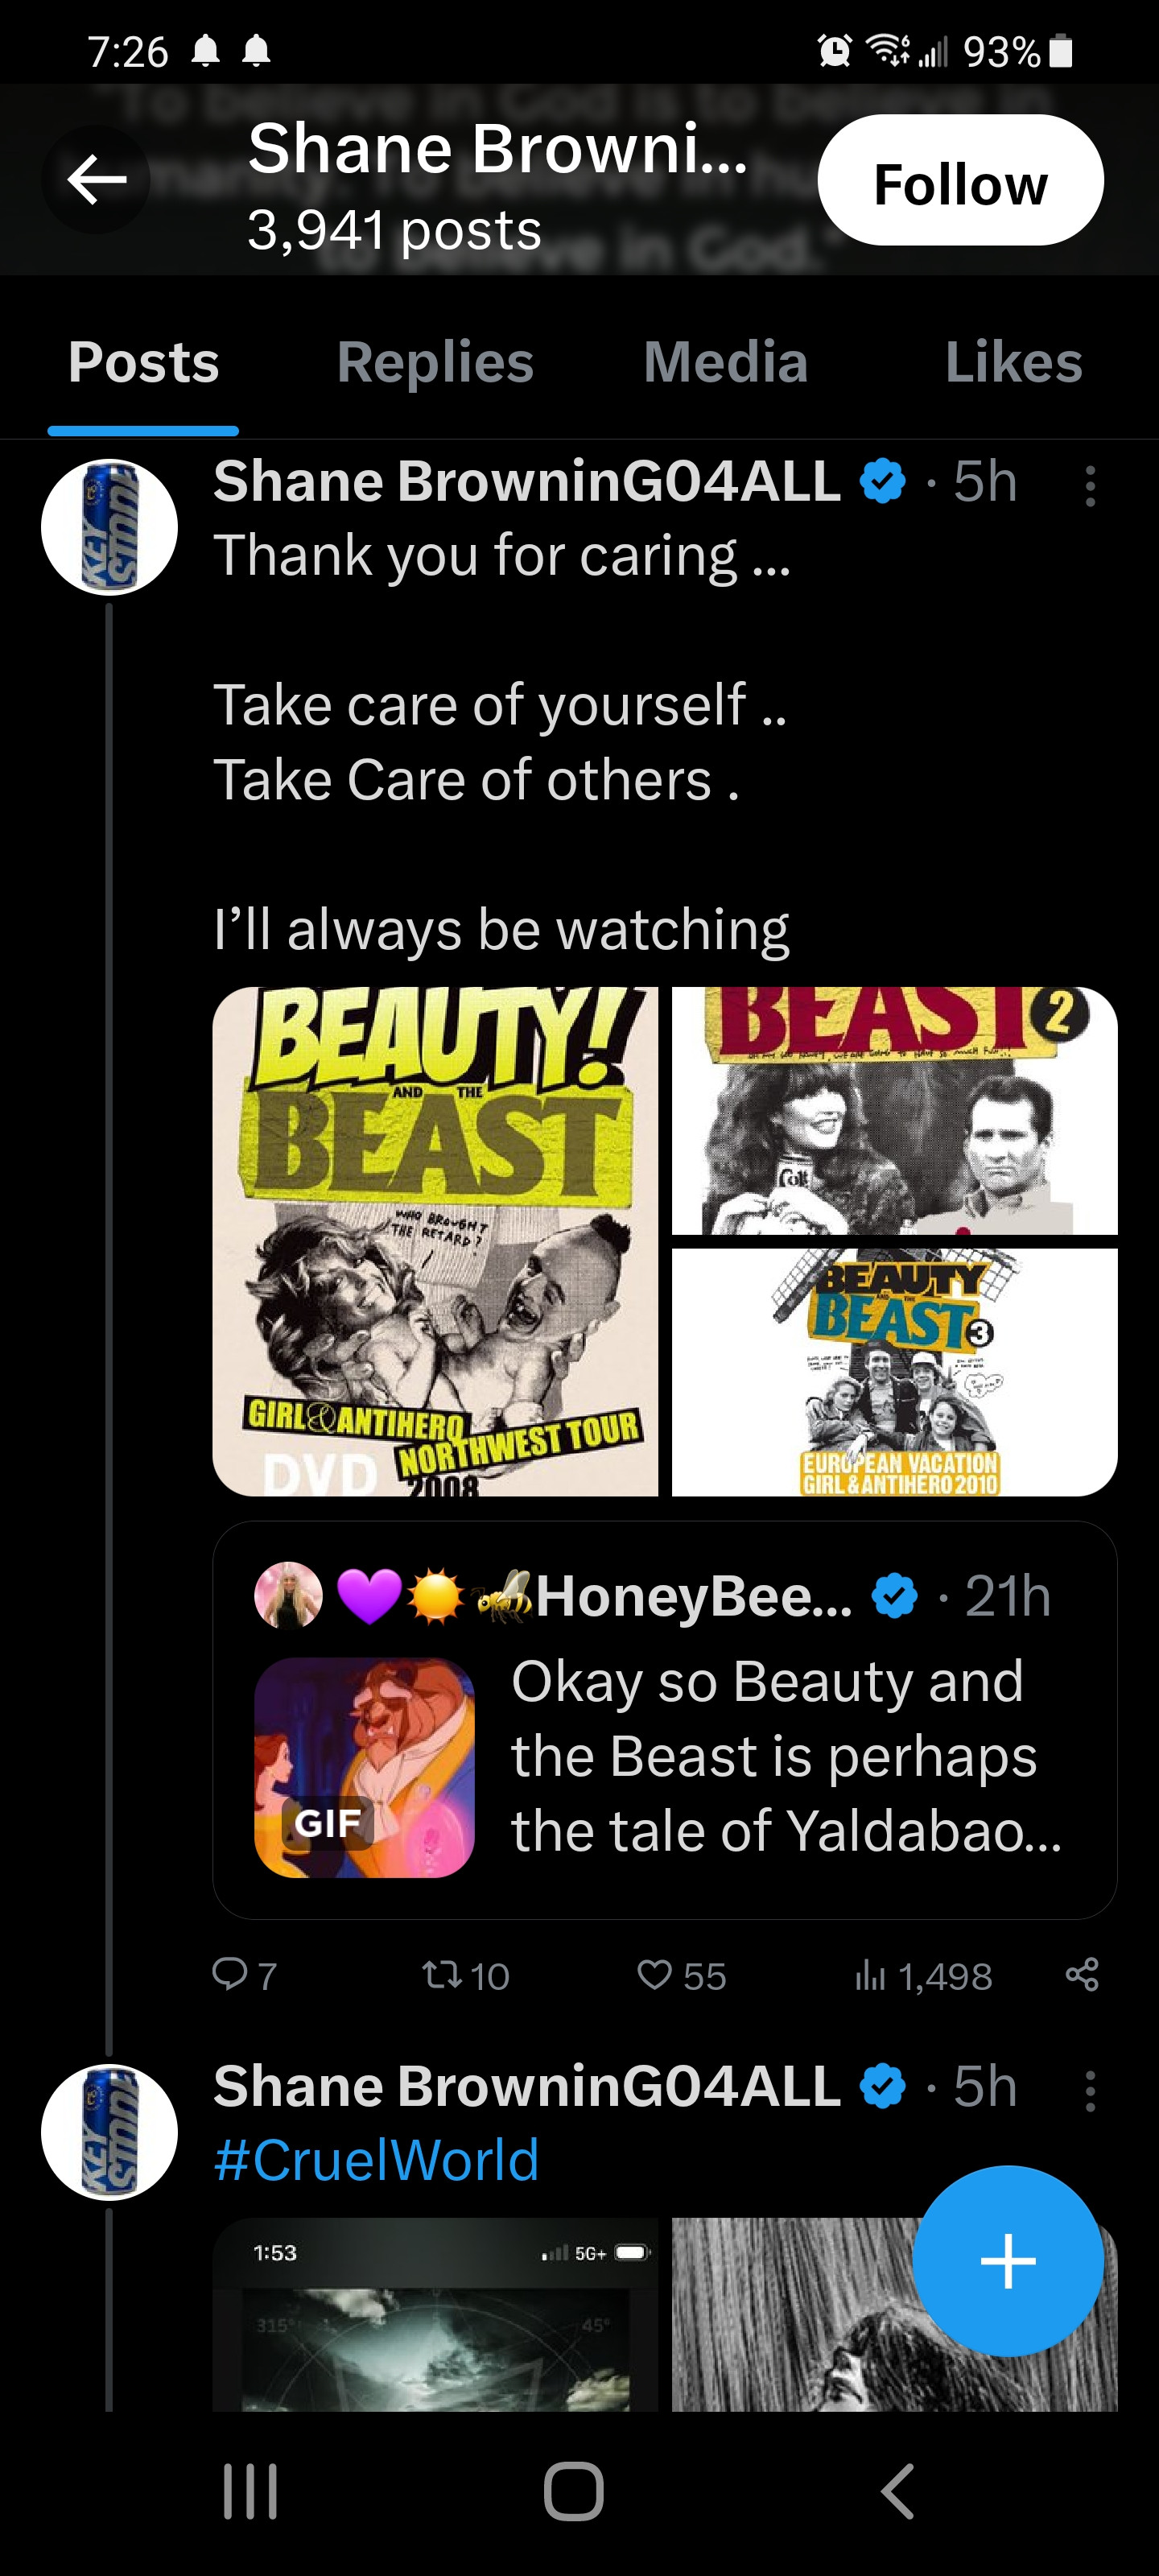The image size is (1159, 2576).
Task: Switch to the Replies tab
Action: [x=435, y=362]
